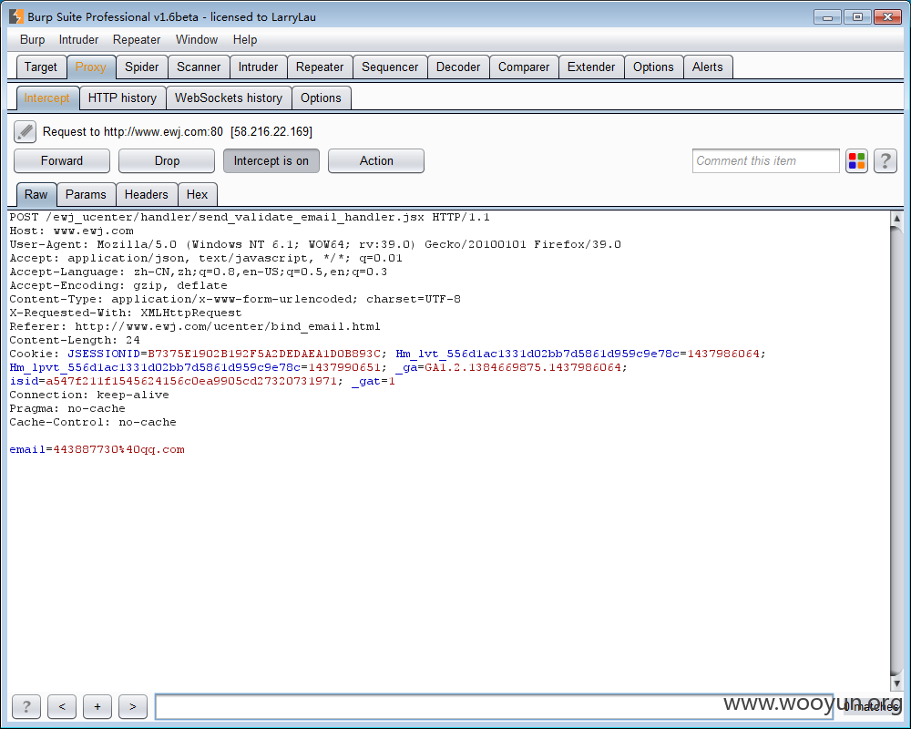Switch to the Headers view tab
The width and height of the screenshot is (911, 729).
pos(147,194)
